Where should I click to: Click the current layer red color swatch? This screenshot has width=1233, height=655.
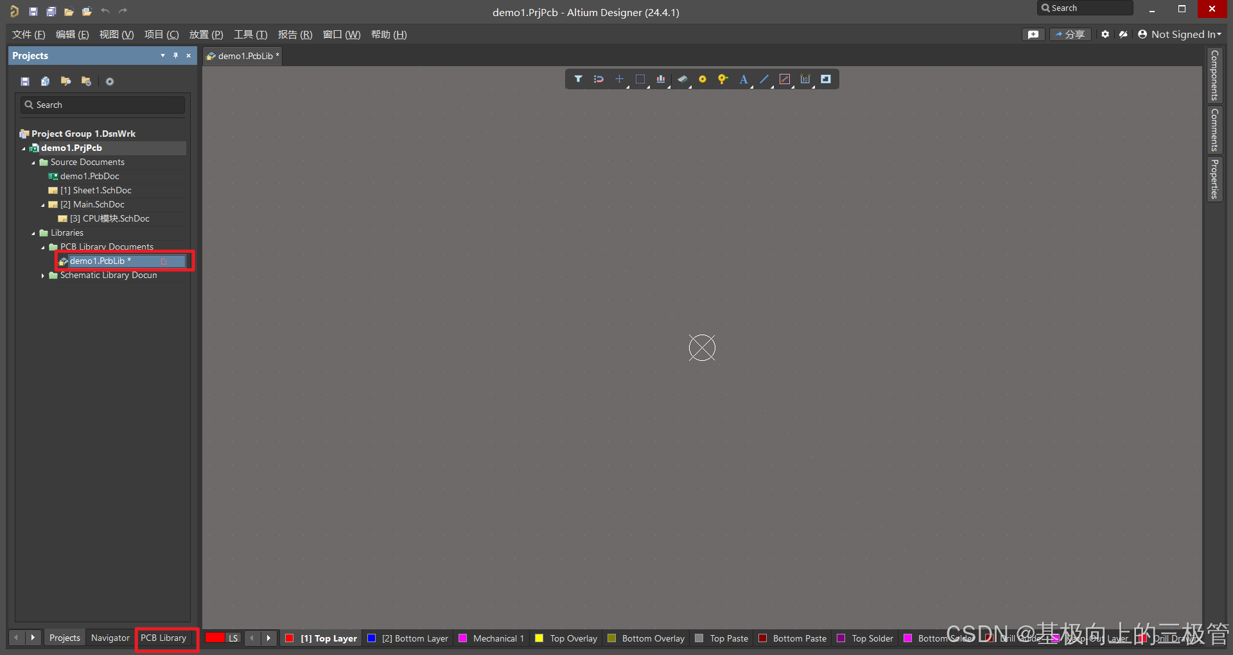pos(215,638)
